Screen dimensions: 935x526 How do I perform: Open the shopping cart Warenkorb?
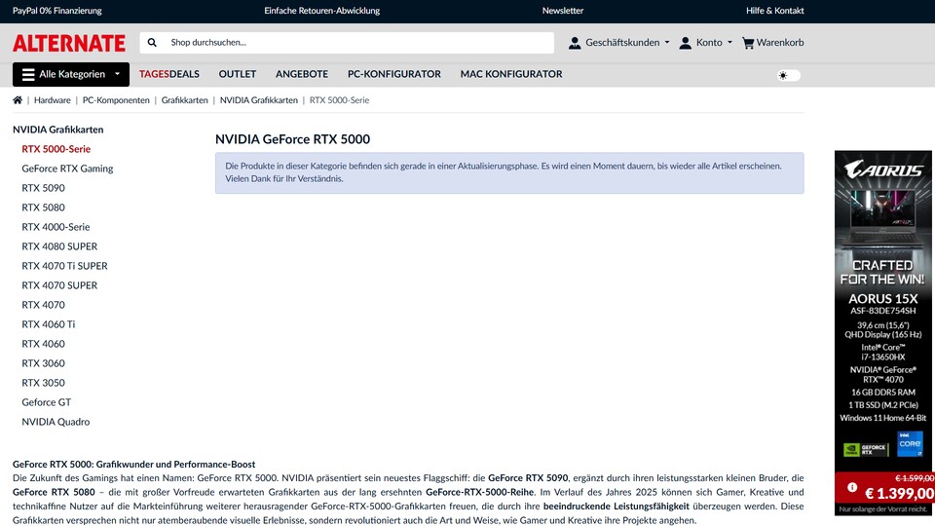click(x=773, y=43)
